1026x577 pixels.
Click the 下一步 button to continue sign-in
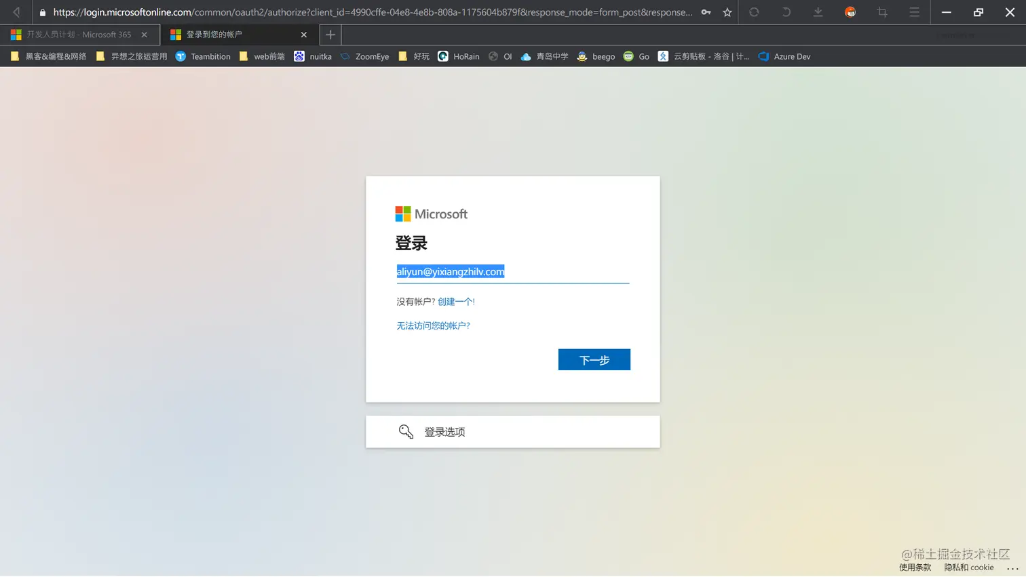tap(594, 359)
